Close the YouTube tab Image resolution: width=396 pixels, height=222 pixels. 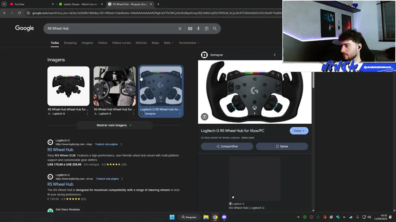(53, 4)
